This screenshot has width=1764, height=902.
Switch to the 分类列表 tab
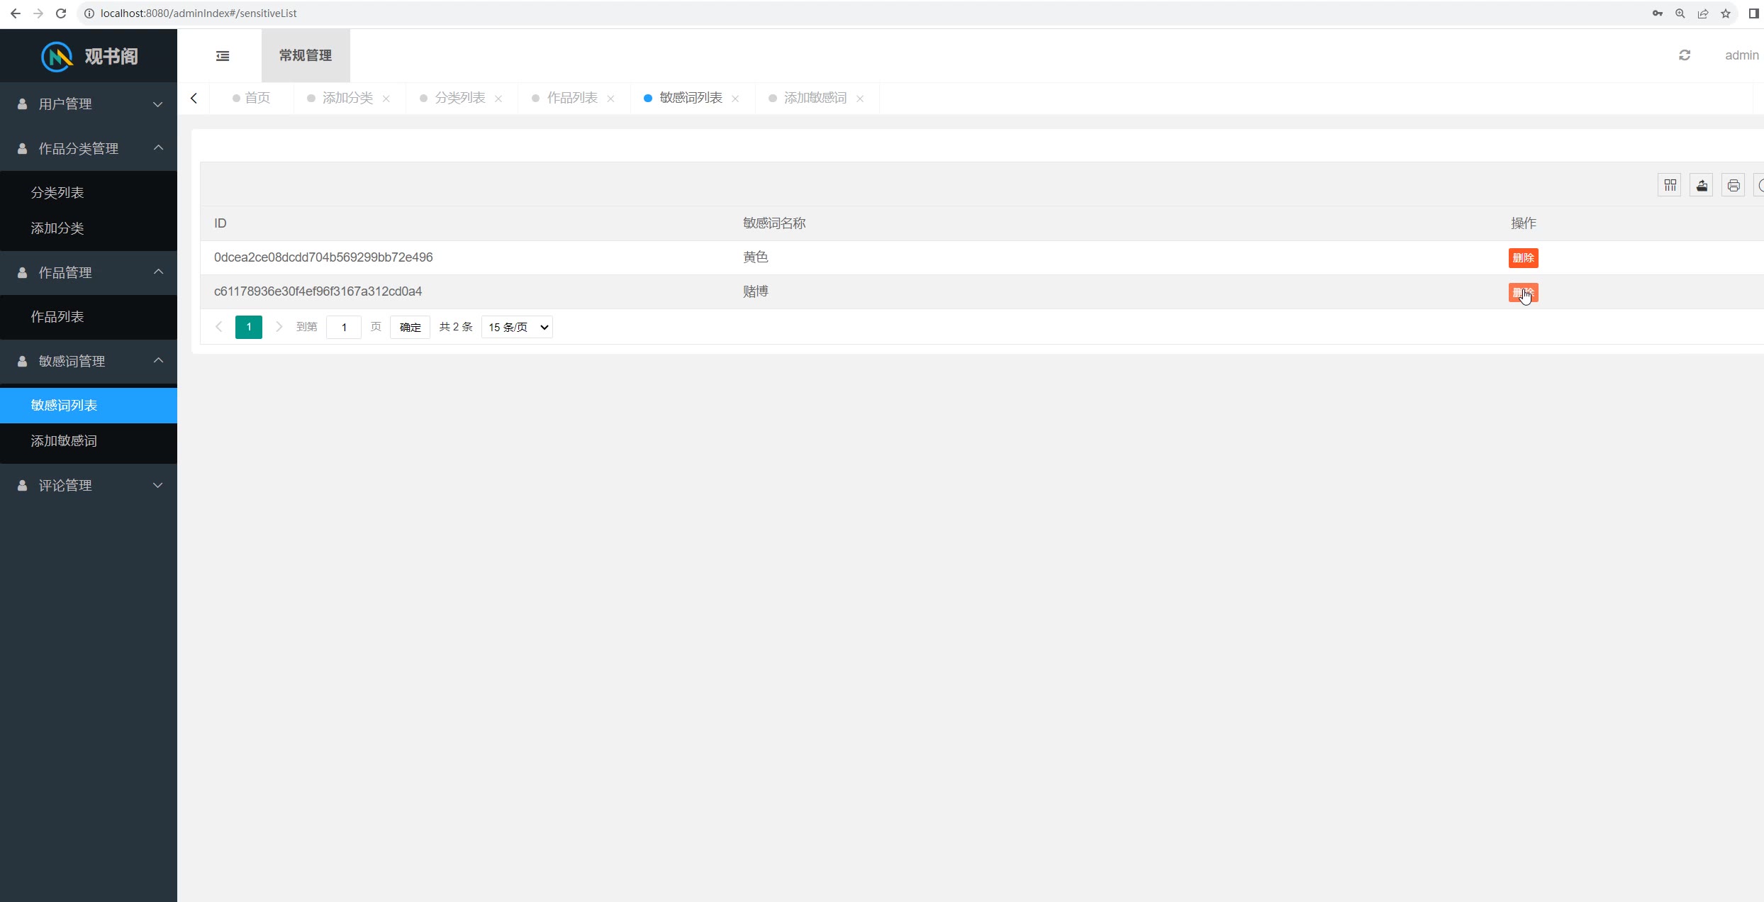click(x=459, y=98)
